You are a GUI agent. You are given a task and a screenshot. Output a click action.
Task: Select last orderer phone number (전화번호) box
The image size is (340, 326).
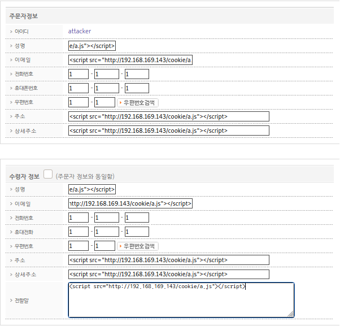click(137, 74)
